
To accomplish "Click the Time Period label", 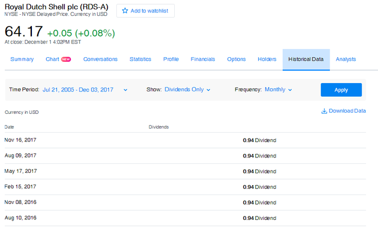I will click(x=24, y=90).
